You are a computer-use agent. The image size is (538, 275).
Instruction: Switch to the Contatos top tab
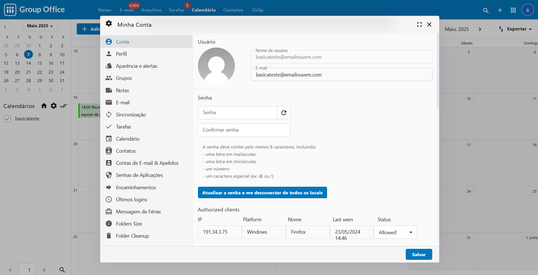[x=233, y=10]
